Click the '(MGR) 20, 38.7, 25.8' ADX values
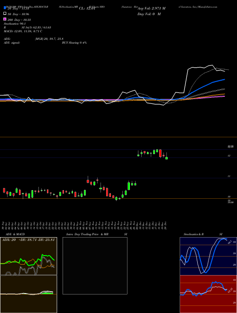This screenshot has width=237, height=313. (x=49, y=39)
